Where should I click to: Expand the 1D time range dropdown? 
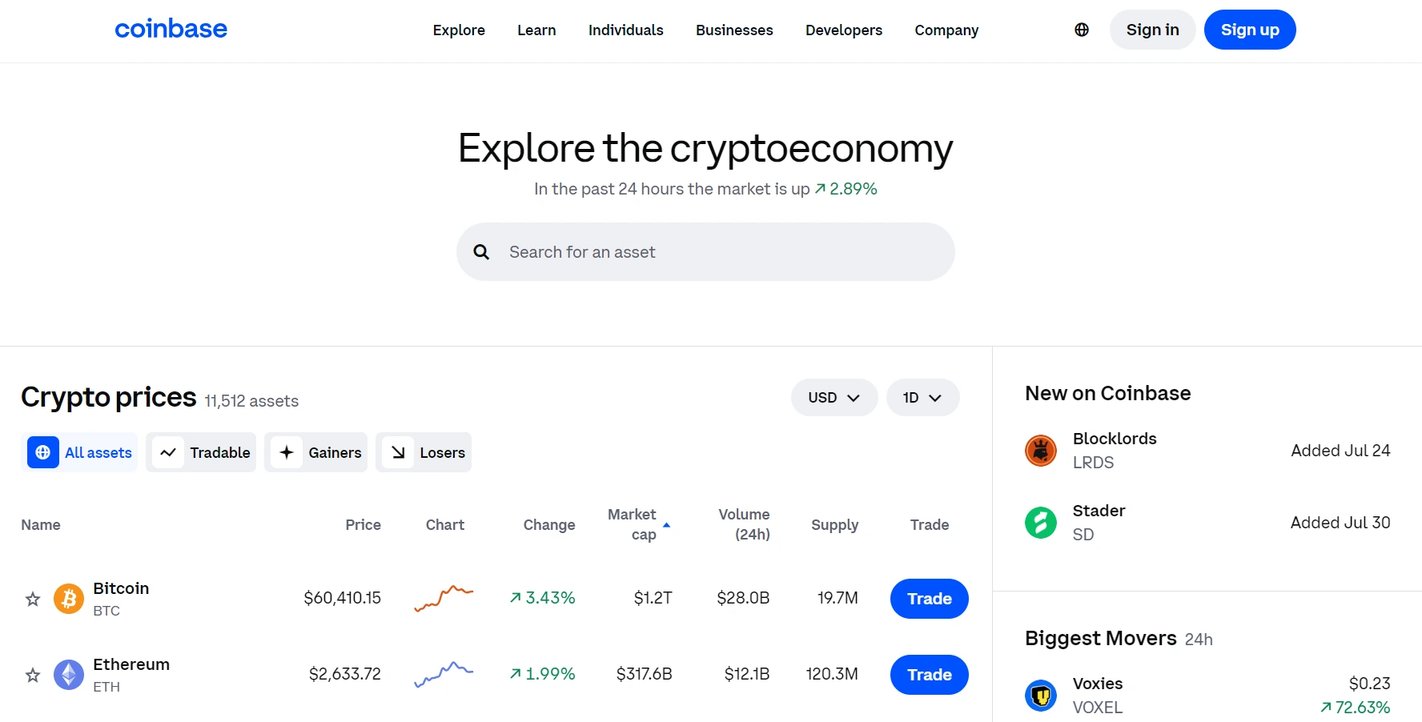click(x=922, y=398)
